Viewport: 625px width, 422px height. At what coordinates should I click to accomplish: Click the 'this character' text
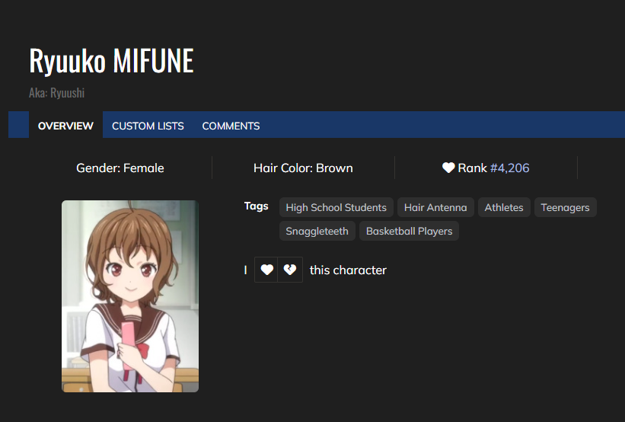point(348,270)
